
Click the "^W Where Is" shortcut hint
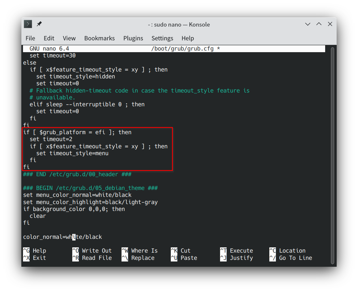(140, 251)
